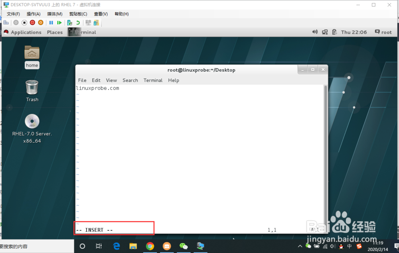The height and width of the screenshot is (253, 399).
Task: Pause the virtual machine
Action: 52,23
